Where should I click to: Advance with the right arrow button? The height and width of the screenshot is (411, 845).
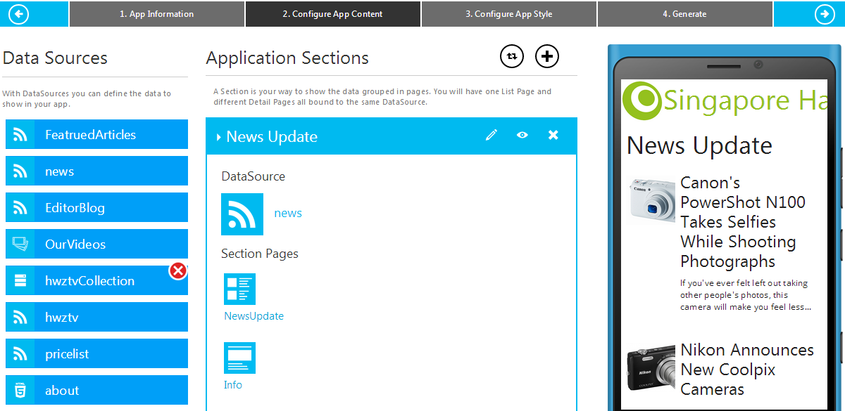click(825, 14)
